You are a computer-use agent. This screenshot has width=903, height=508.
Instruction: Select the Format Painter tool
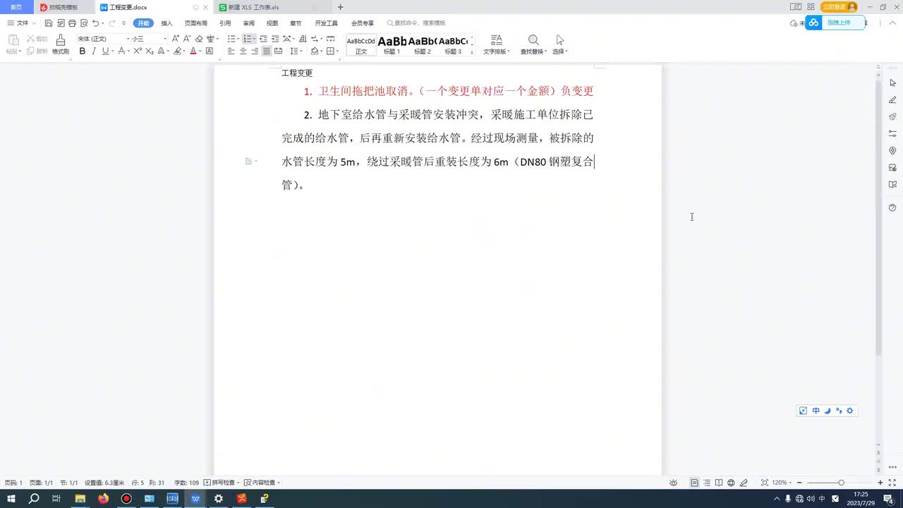[61, 44]
